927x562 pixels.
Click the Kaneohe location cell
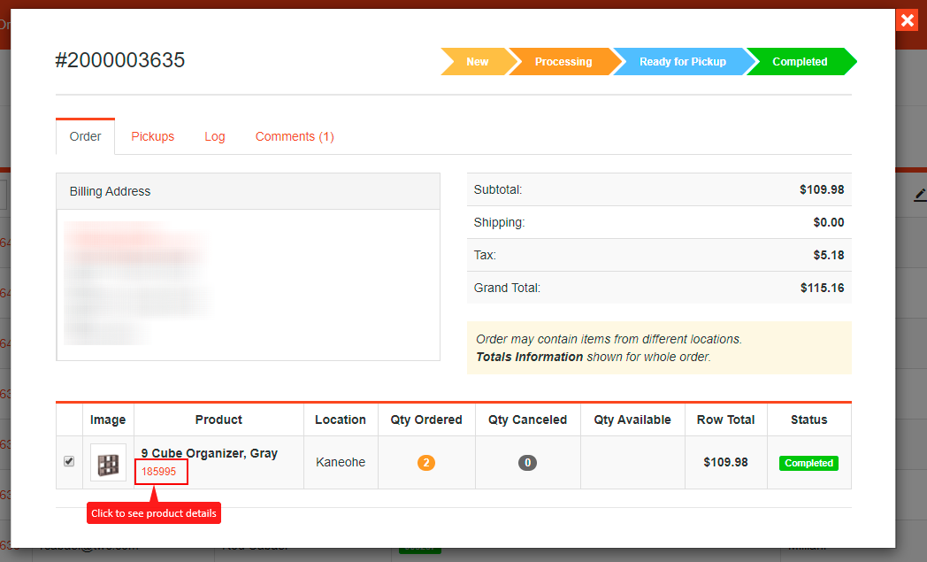tap(341, 462)
